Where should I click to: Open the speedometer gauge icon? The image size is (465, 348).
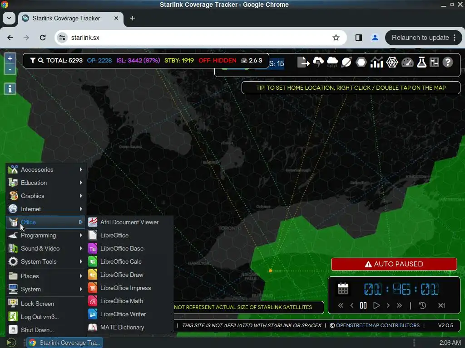pos(407,63)
